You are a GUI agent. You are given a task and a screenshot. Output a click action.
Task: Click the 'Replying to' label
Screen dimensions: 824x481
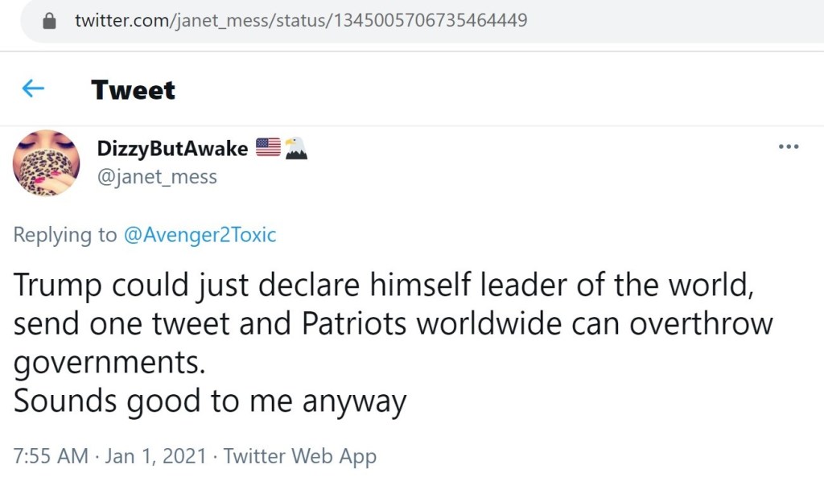tap(65, 235)
